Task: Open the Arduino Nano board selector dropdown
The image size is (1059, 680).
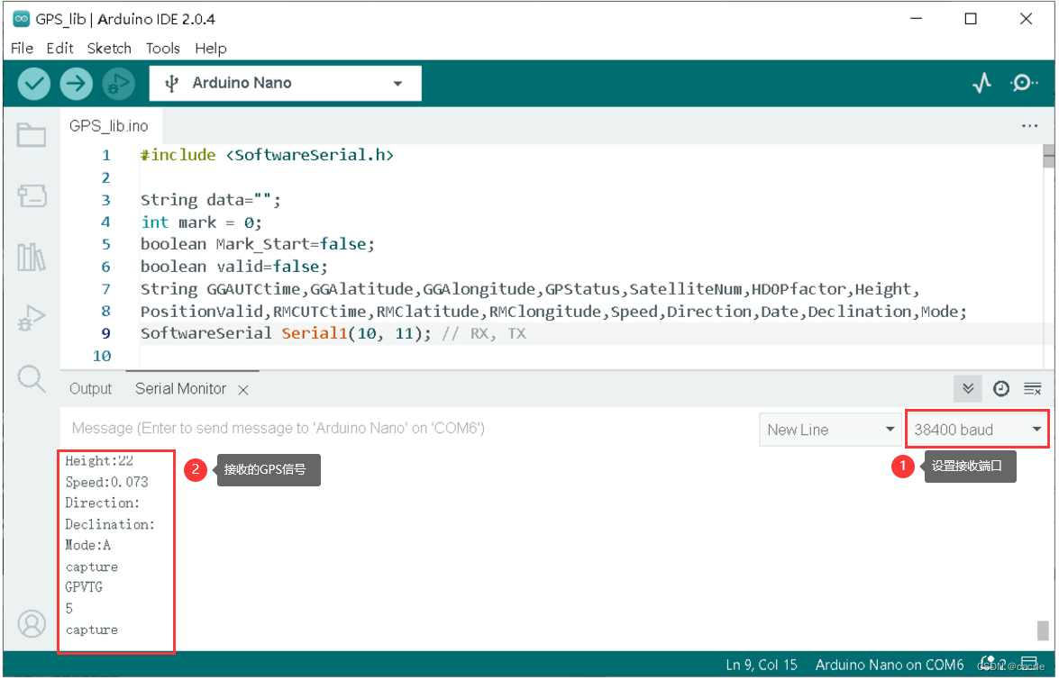Action: pyautogui.click(x=285, y=83)
